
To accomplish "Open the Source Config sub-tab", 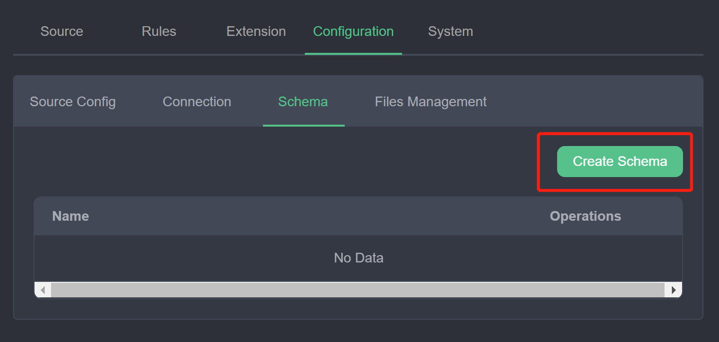I will click(73, 102).
